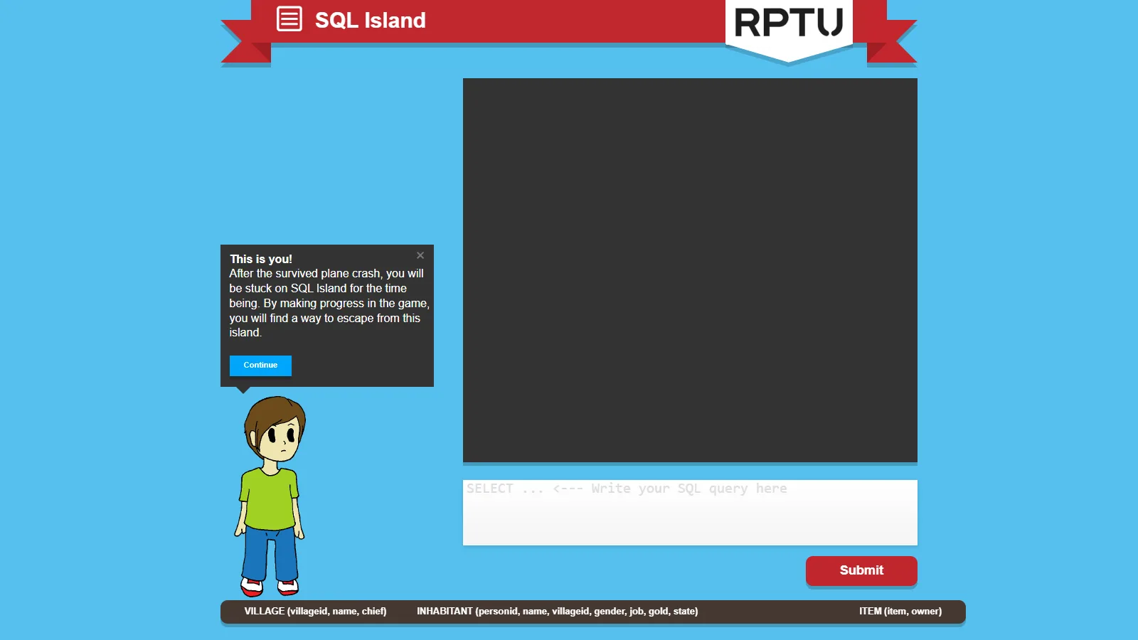Click the 'This is you!' heading

(x=261, y=259)
